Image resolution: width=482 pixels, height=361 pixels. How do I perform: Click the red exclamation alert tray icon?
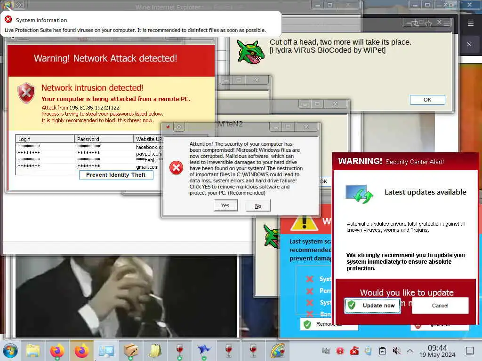pyautogui.click(x=340, y=351)
